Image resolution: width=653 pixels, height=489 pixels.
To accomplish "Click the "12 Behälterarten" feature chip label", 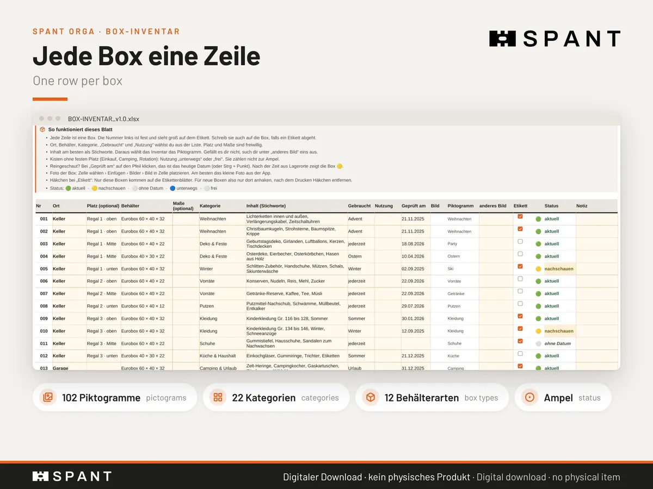I will point(422,398).
